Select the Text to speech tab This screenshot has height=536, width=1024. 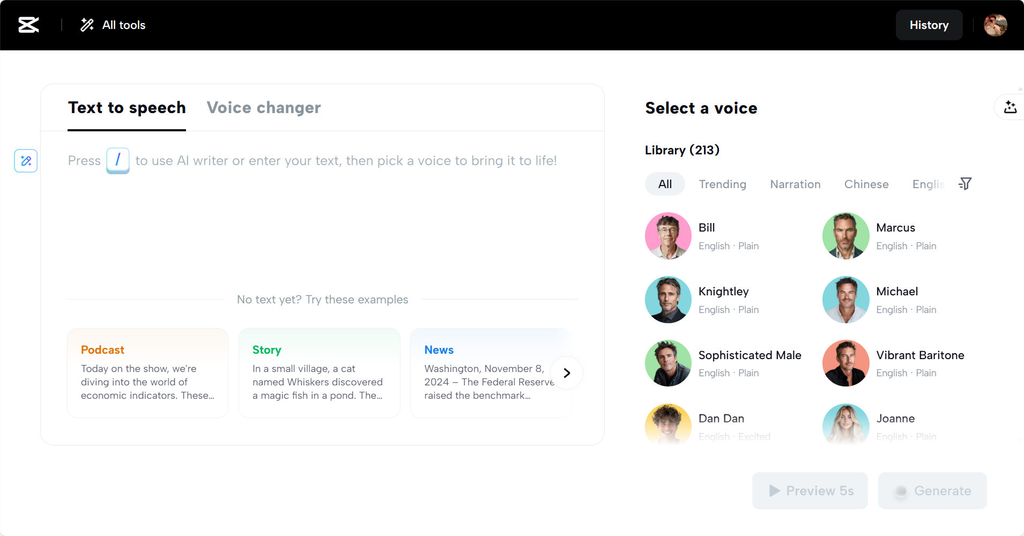(127, 108)
